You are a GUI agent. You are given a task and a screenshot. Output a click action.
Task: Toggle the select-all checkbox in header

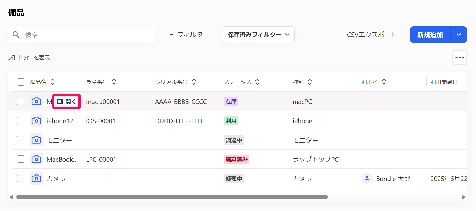coord(21,82)
